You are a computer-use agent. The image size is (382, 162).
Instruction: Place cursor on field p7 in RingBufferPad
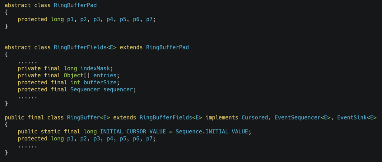coord(150,20)
